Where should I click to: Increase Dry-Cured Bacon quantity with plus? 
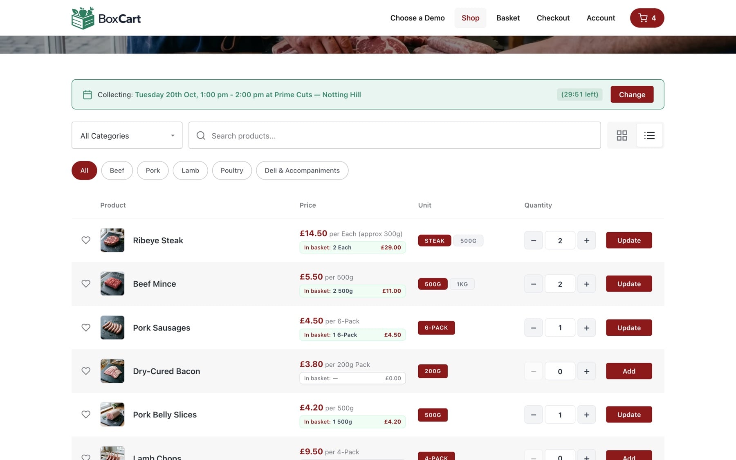tap(586, 371)
